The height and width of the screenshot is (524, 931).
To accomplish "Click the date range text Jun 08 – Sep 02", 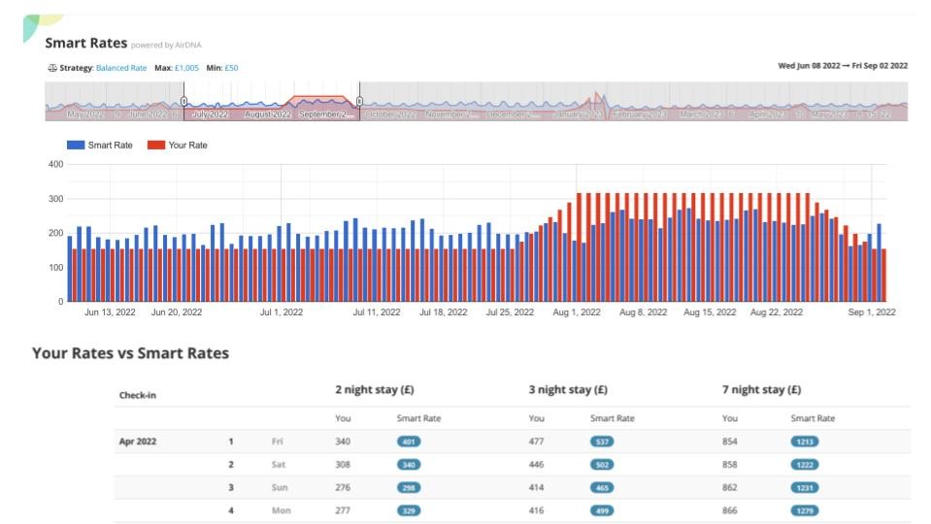I will click(843, 66).
